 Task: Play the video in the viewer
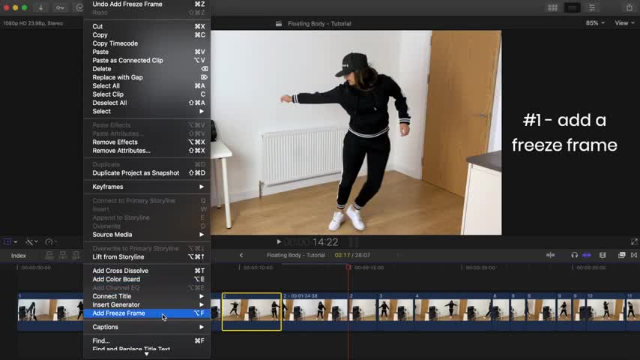[x=279, y=242]
